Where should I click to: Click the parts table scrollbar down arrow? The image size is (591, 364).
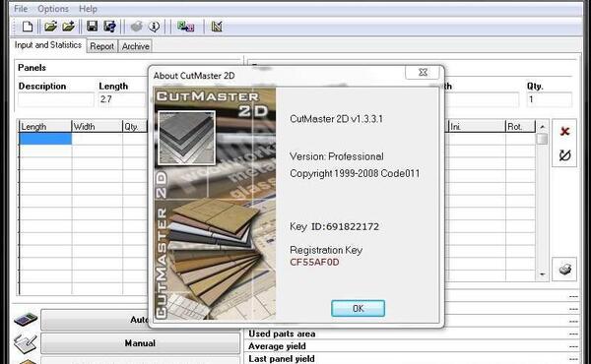coord(542,274)
